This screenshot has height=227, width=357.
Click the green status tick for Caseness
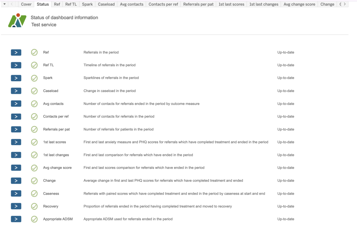click(x=34, y=194)
